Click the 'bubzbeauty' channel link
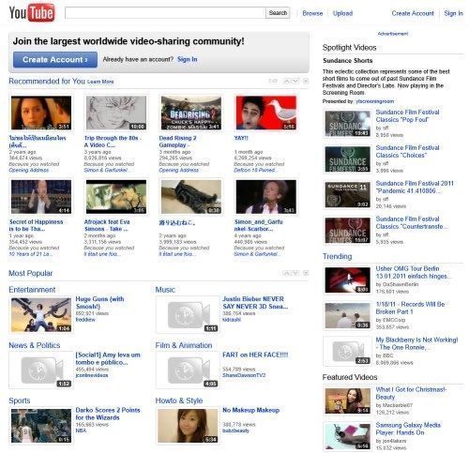Viewport: 469px width, 453px height. 235,430
